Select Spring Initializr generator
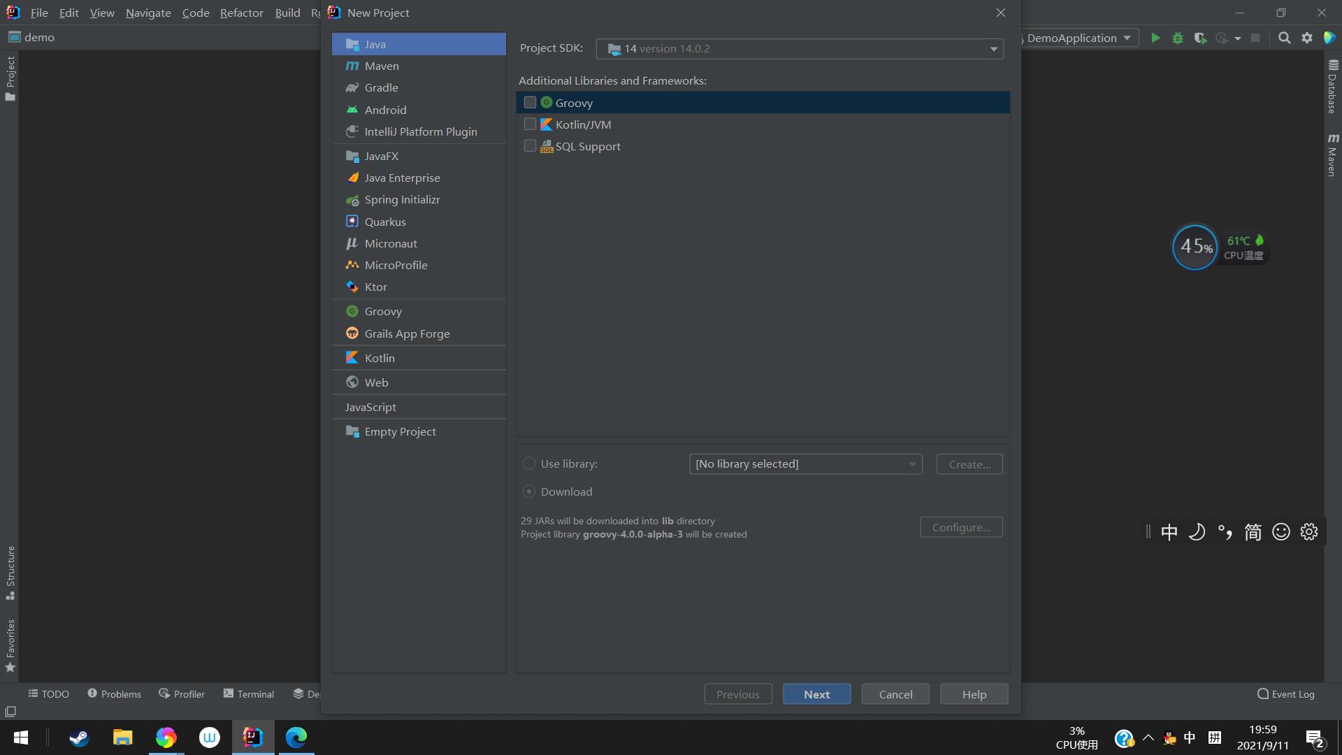Viewport: 1342px width, 755px height. pyautogui.click(x=419, y=199)
